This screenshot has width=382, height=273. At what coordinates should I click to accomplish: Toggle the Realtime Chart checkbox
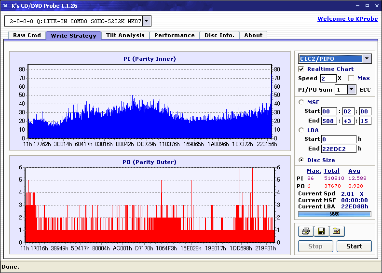301,69
